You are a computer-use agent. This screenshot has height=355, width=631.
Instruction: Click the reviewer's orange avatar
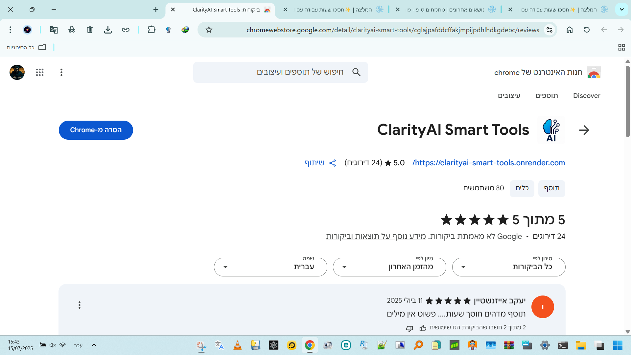coord(543,307)
